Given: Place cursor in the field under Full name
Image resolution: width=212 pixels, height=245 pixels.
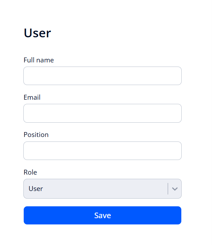Looking at the screenshot, I should coord(102,76).
